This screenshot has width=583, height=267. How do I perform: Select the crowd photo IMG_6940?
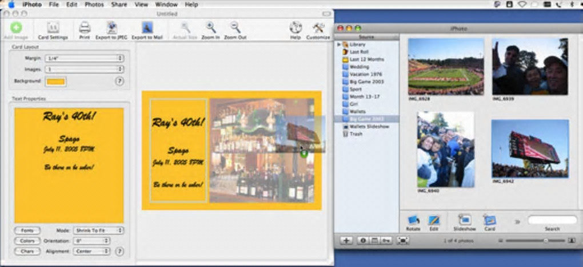click(x=445, y=149)
